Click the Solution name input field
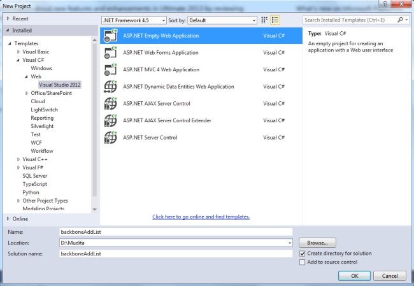This screenshot has width=414, height=286. (x=176, y=254)
